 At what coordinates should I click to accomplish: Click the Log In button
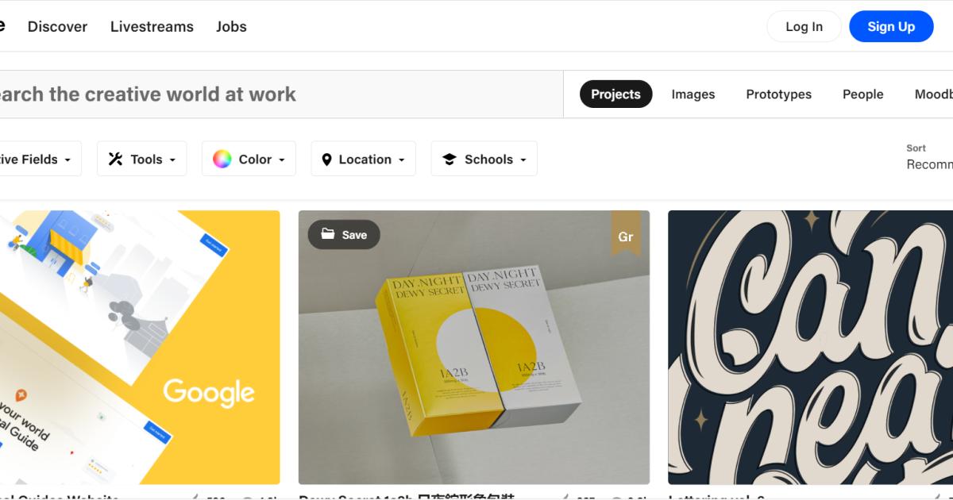pyautogui.click(x=804, y=26)
